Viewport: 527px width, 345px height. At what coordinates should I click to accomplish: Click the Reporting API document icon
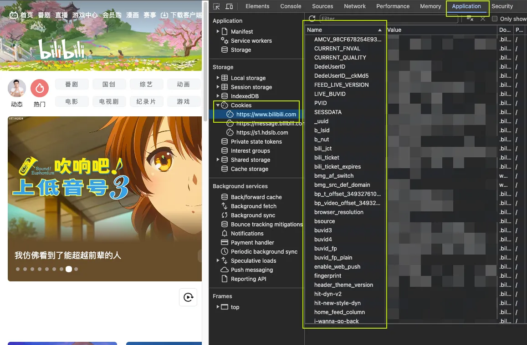[x=225, y=279]
